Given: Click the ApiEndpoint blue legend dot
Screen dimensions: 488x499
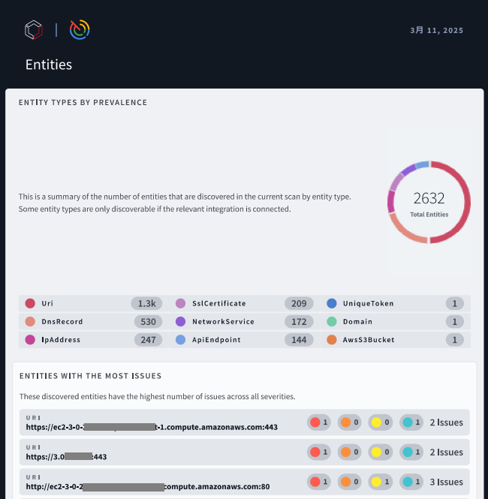Looking at the screenshot, I should click(x=180, y=340).
